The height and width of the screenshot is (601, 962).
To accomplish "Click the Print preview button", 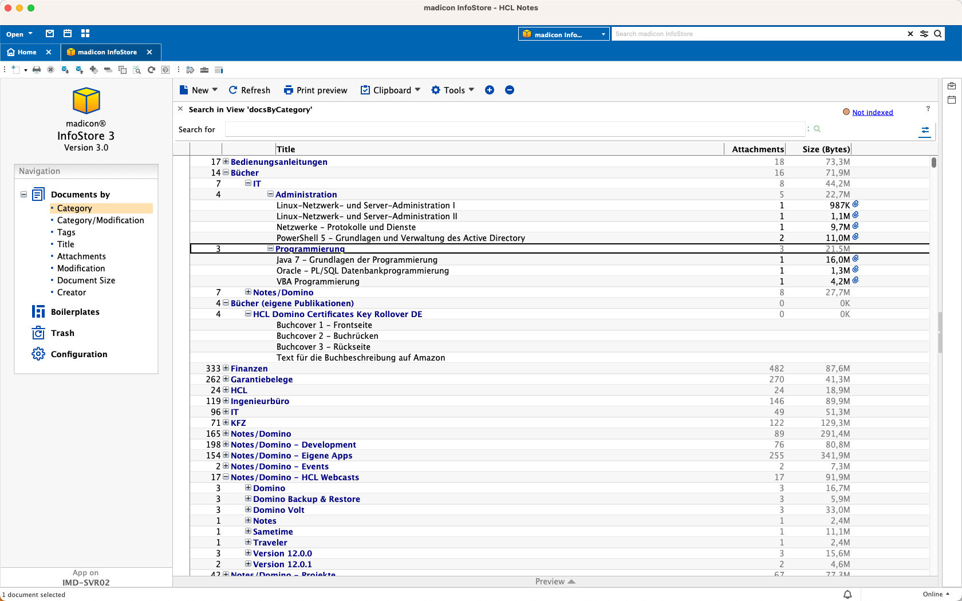I will [316, 90].
